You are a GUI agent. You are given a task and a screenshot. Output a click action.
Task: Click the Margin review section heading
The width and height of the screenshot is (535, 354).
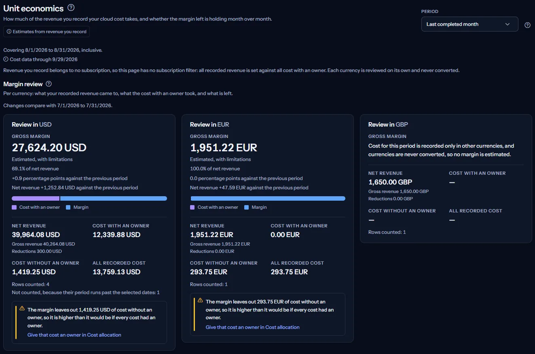click(23, 84)
